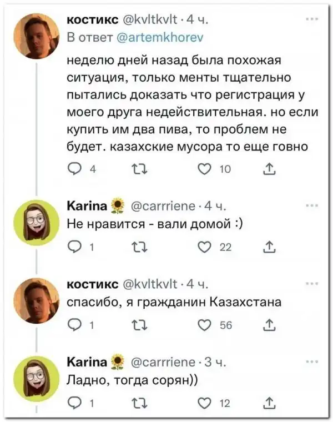This screenshot has width=333, height=422.
Task: Open the @artemkhorev profile mention link
Action: (160, 37)
